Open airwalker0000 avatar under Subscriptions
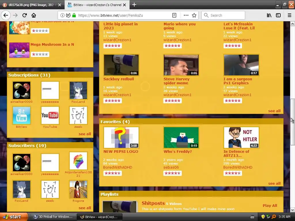This screenshot has width=295, height=221. point(21,90)
